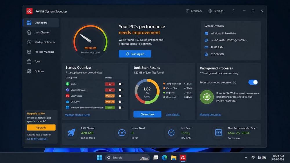The width and height of the screenshot is (290, 163).
Task: Toggle the Spotify startup switch
Action: click(x=121, y=84)
